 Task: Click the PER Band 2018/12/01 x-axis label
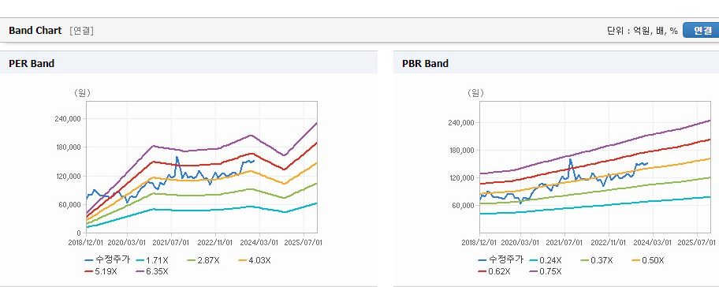[x=86, y=242]
